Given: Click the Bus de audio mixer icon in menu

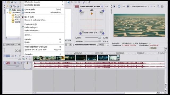Looking at the screenshot, I should pos(23,17).
